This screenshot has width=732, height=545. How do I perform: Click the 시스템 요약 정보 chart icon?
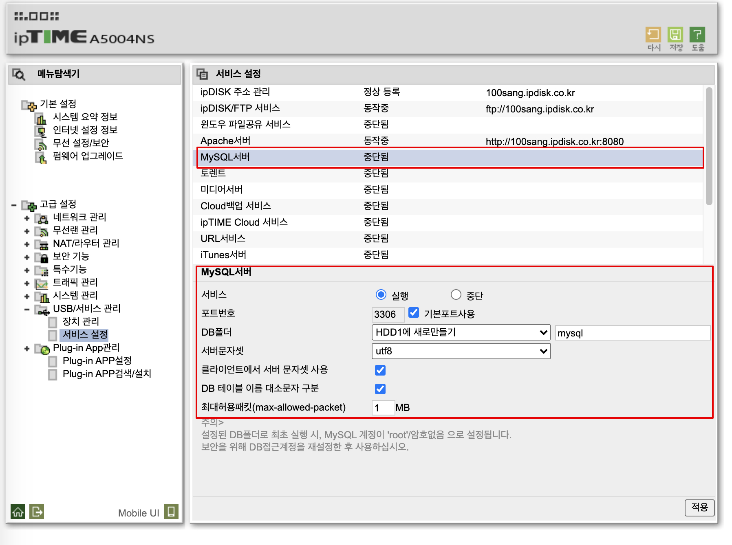click(41, 119)
